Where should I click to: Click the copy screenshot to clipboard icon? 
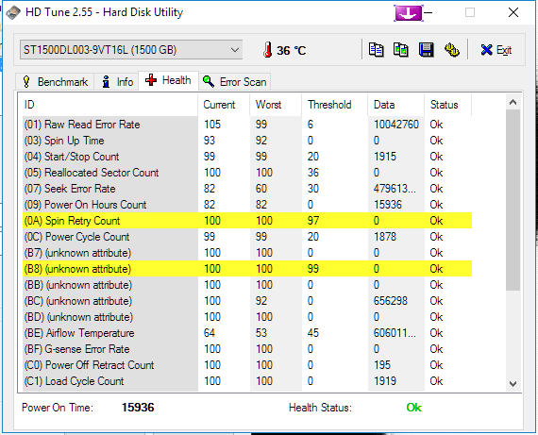401,50
